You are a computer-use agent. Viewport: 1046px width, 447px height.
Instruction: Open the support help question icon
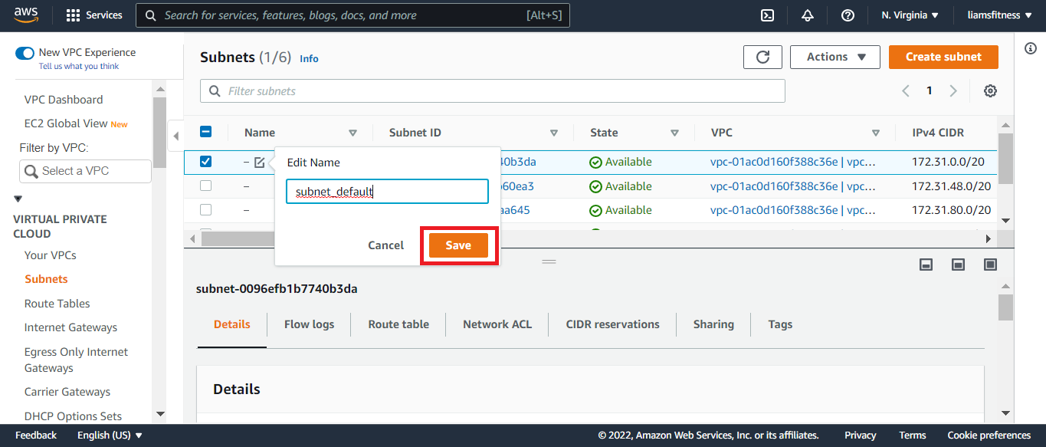[x=848, y=15]
